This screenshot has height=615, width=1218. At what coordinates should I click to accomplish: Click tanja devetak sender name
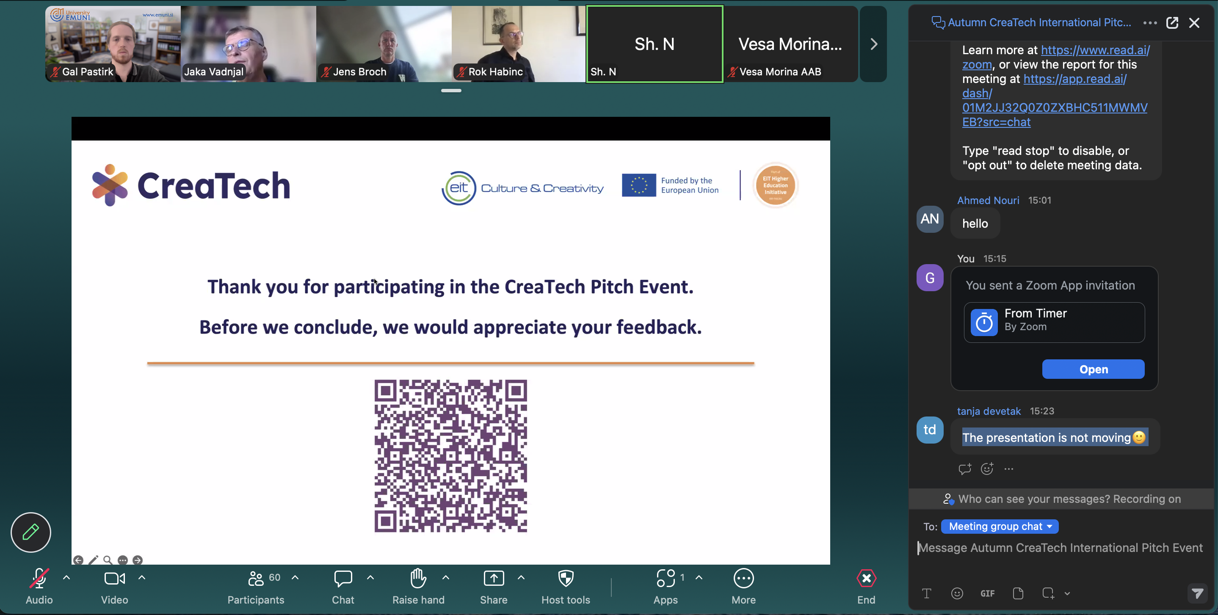point(989,411)
